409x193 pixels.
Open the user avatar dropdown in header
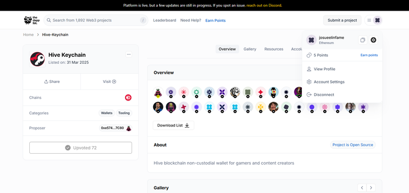coord(377,20)
